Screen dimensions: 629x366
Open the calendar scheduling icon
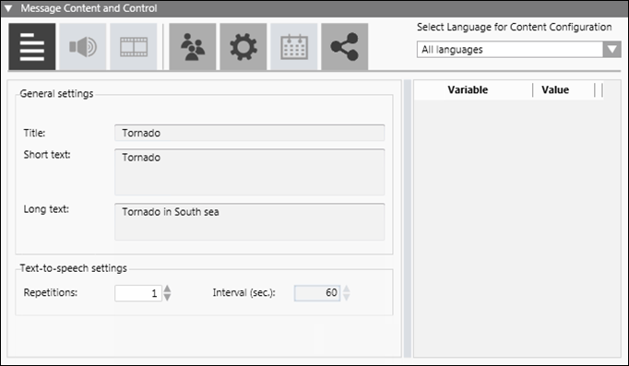click(x=294, y=46)
